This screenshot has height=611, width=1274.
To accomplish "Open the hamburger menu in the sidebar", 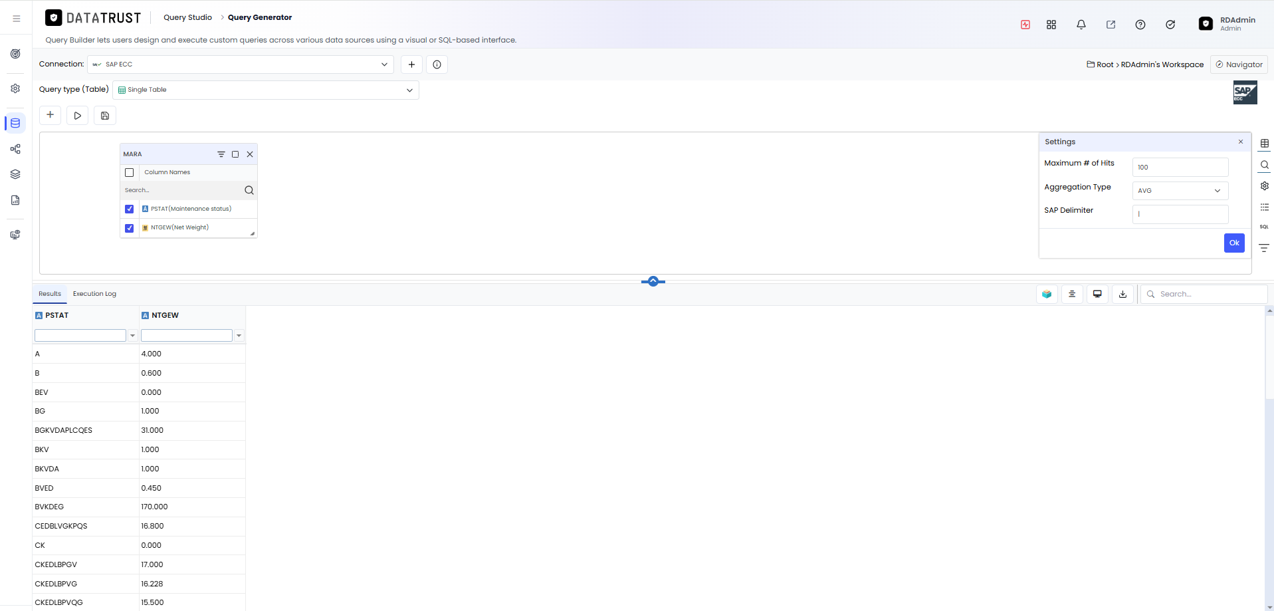I will (x=16, y=19).
